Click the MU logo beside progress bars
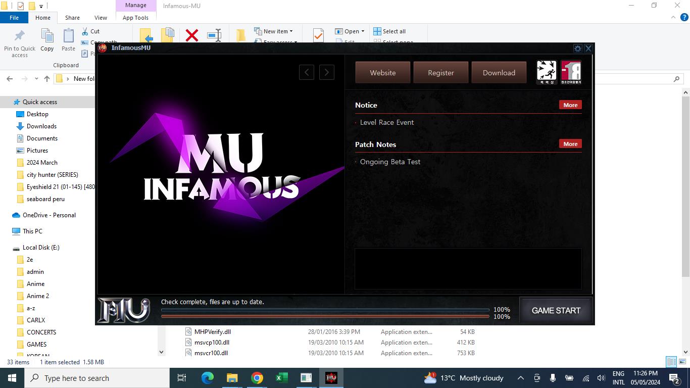 124,310
